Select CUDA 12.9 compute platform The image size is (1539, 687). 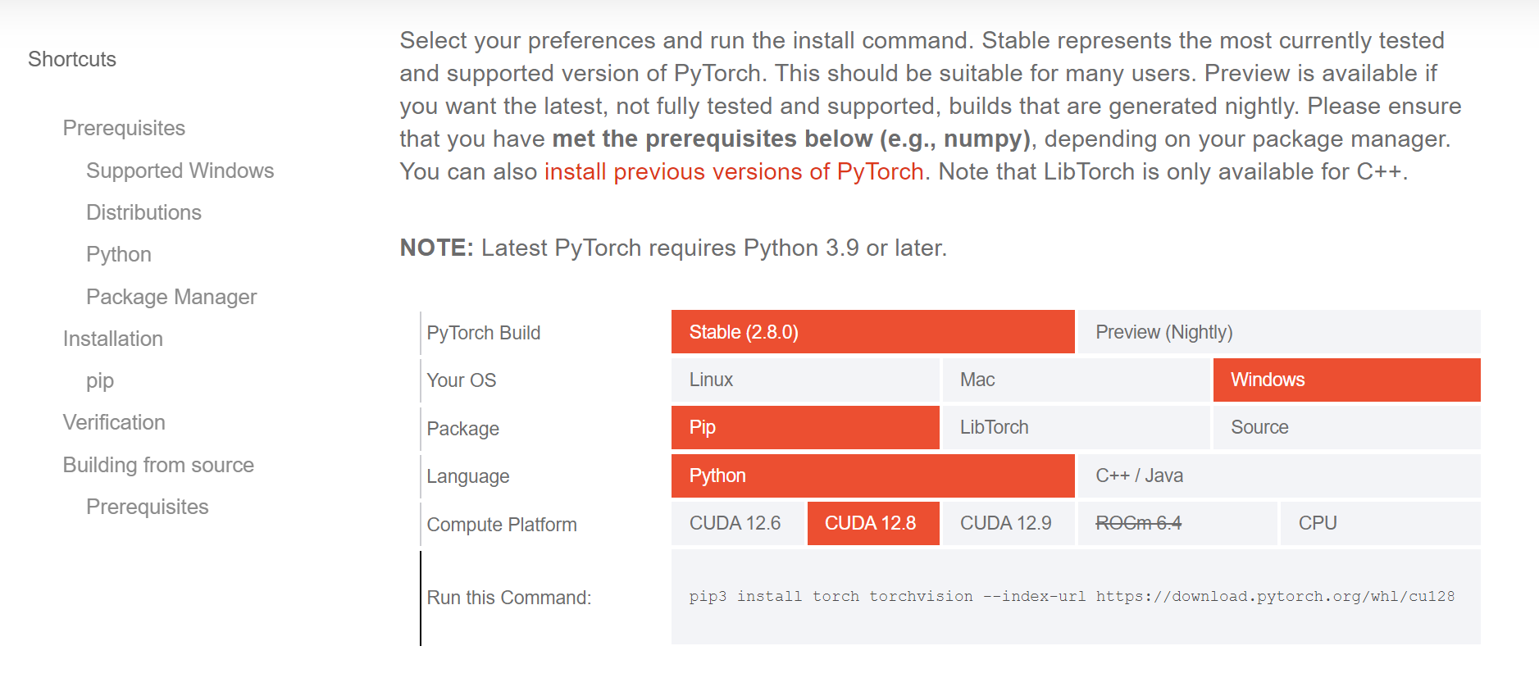click(x=1007, y=523)
